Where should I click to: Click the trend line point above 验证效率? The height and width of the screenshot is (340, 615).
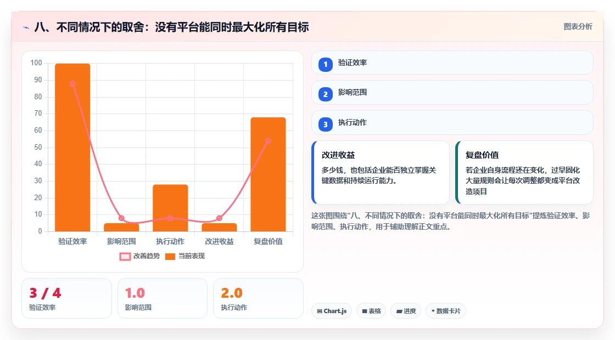(x=72, y=84)
